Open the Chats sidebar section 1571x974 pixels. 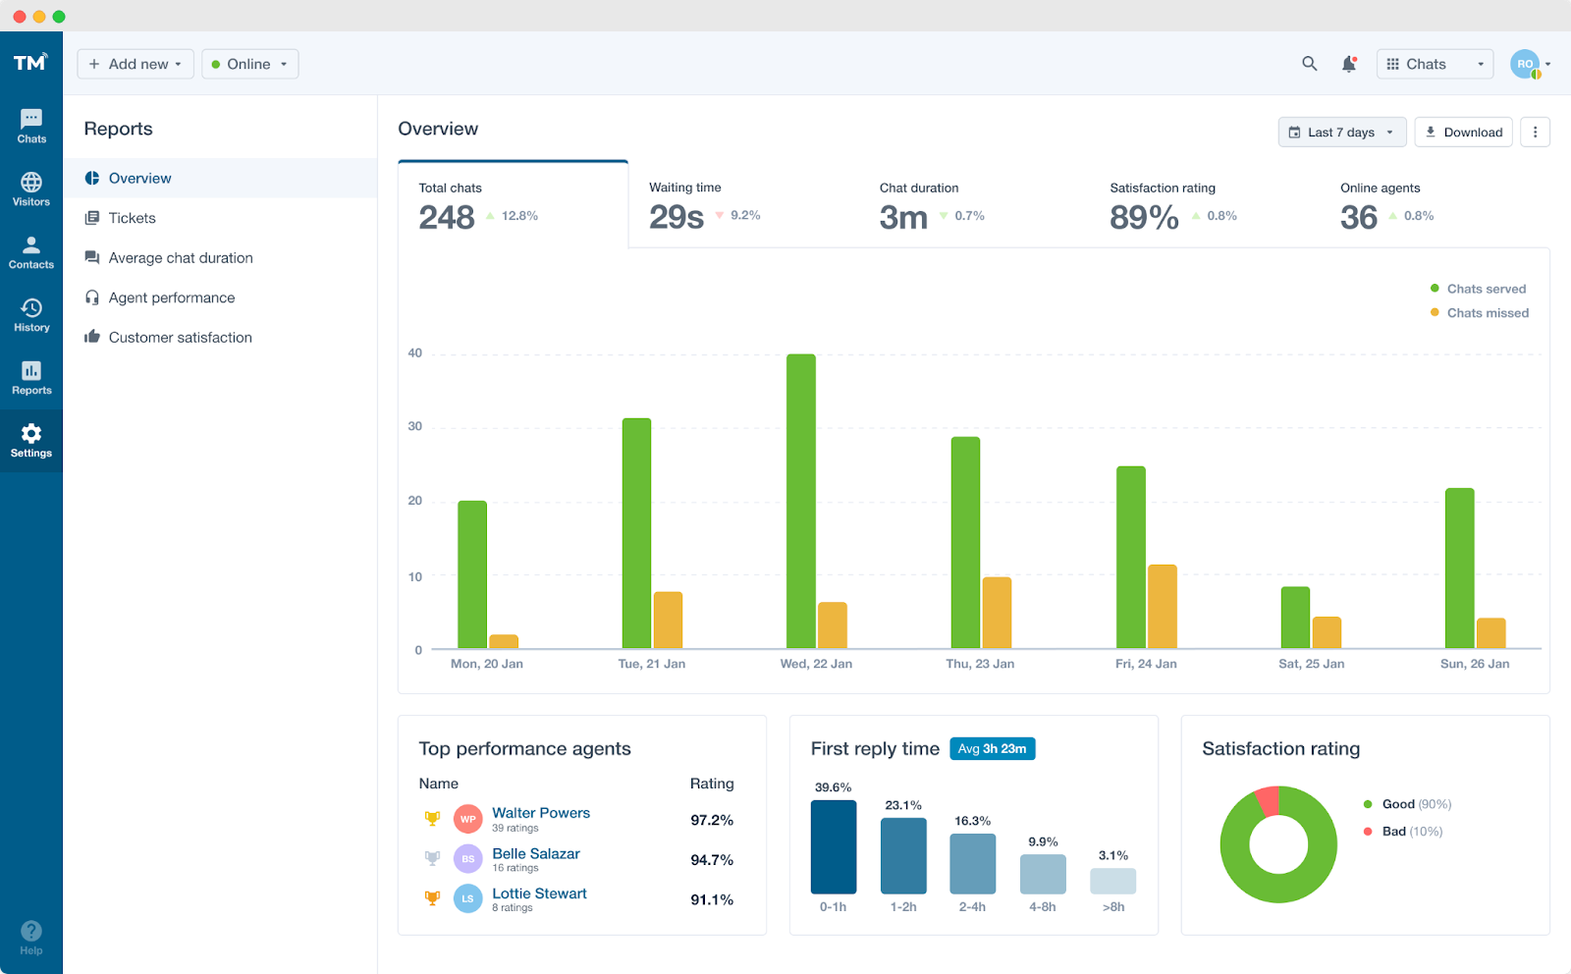pos(31,127)
